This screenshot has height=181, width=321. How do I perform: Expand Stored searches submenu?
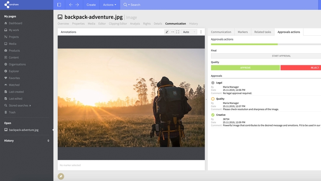pos(30,106)
